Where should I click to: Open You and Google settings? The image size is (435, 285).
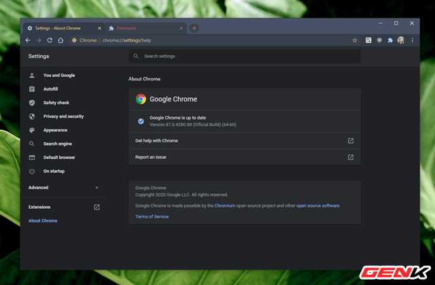pyautogui.click(x=59, y=76)
